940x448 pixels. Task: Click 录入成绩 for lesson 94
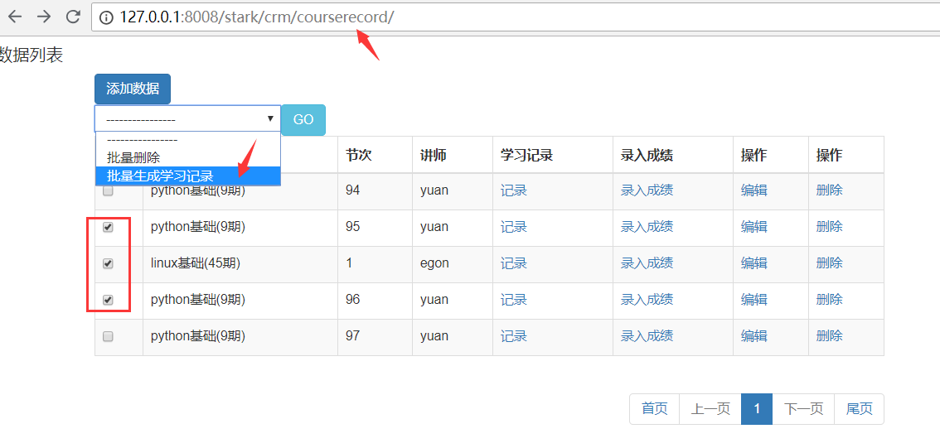pyautogui.click(x=647, y=190)
